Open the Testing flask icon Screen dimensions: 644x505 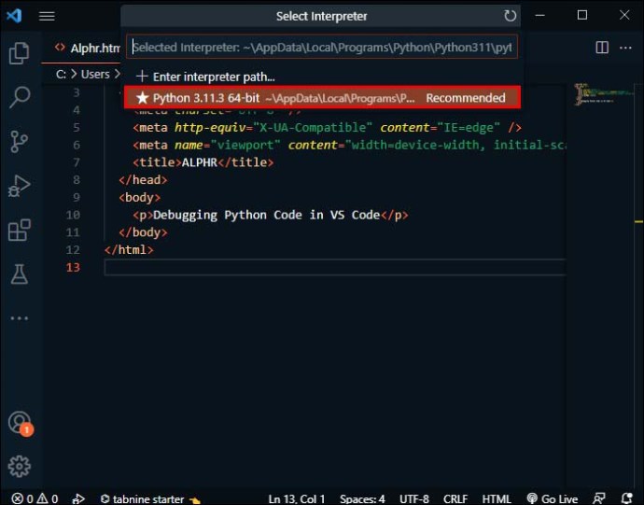tap(19, 274)
